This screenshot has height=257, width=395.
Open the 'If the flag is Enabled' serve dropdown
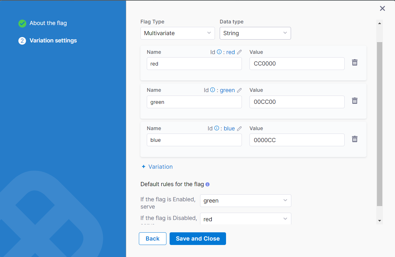pyautogui.click(x=246, y=201)
